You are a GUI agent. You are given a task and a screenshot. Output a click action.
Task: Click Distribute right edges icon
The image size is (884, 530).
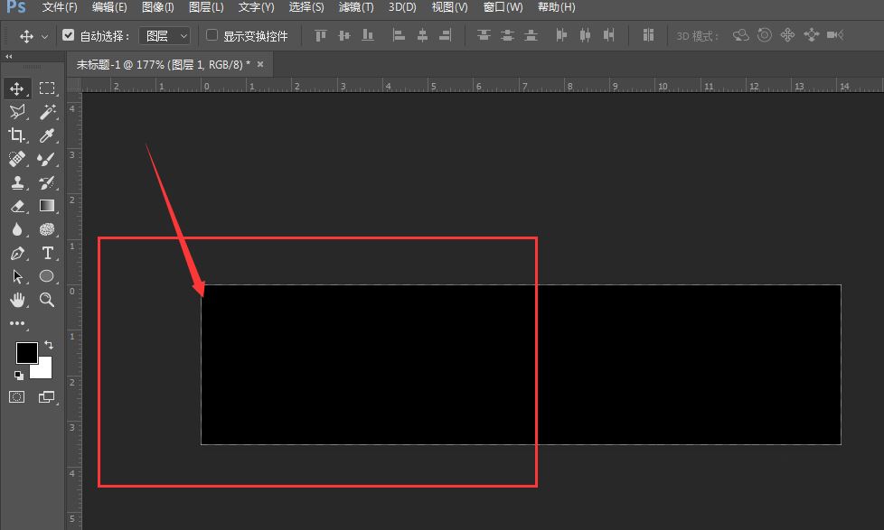[609, 35]
